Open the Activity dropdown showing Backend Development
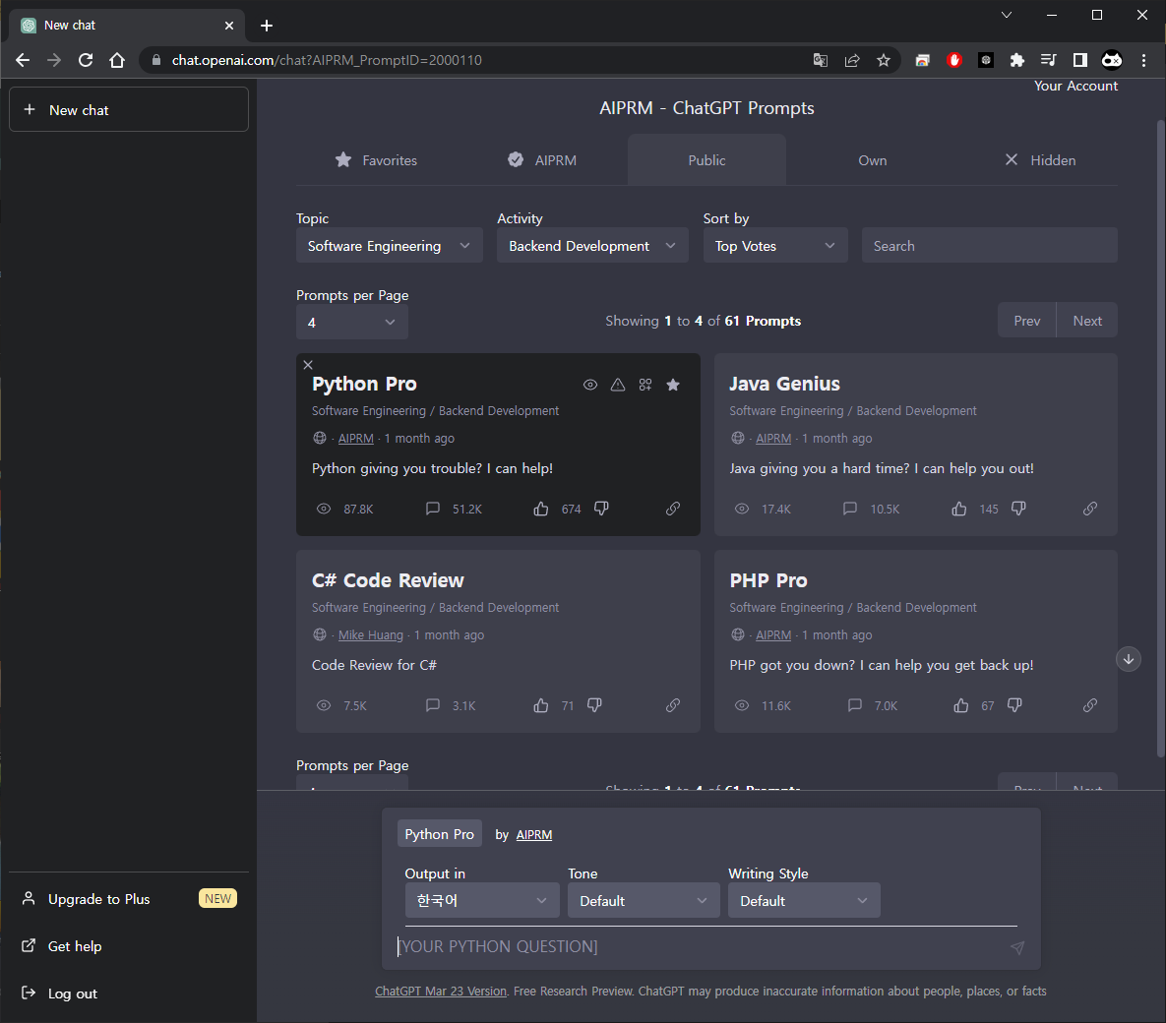 coord(592,245)
